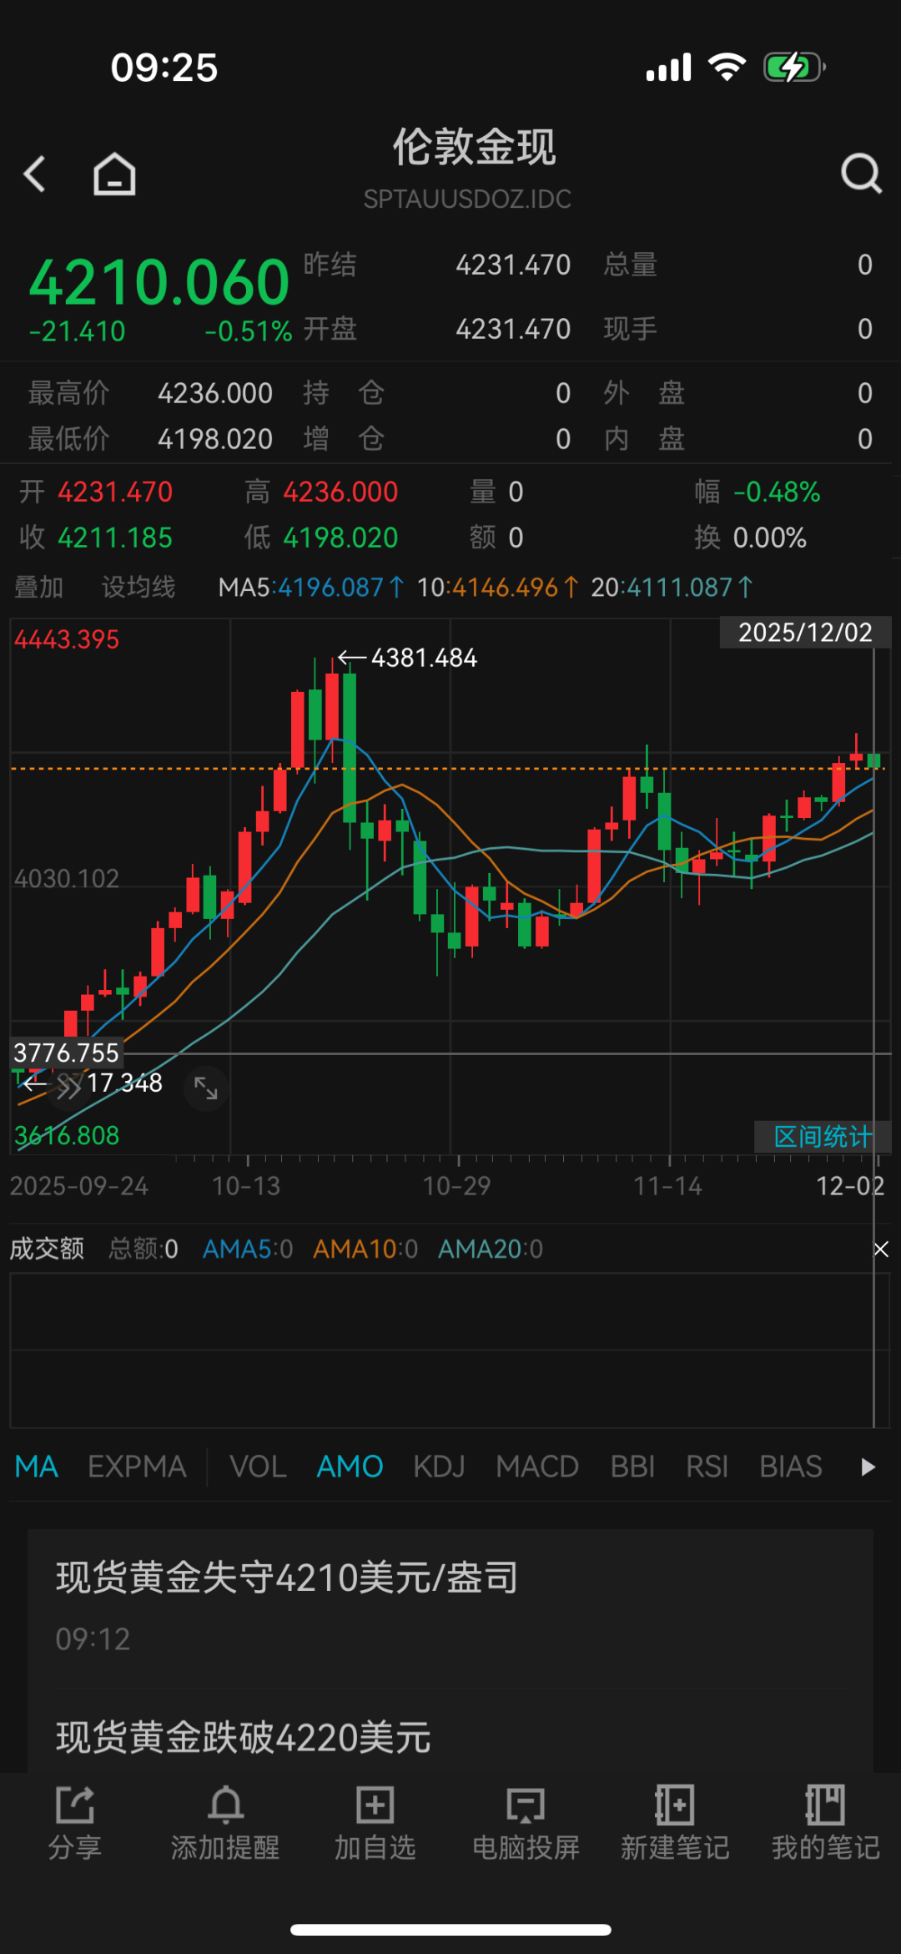This screenshot has width=901, height=1954.
Task: Tap the back arrow icon
Action: point(35,174)
